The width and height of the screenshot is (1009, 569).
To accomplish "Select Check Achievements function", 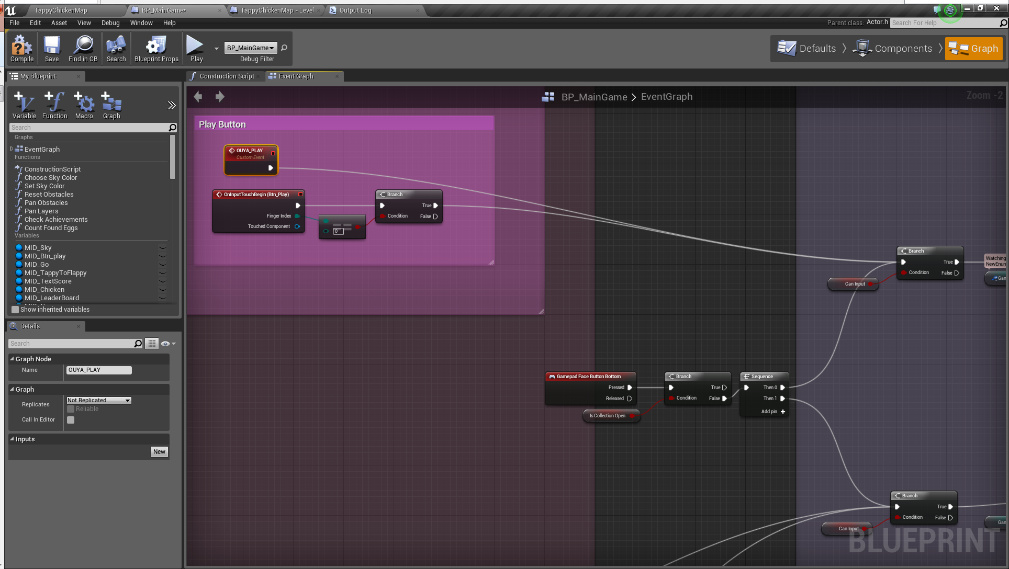I will (56, 220).
